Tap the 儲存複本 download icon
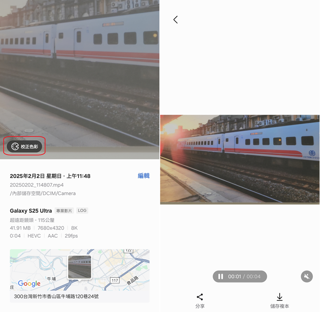The width and height of the screenshot is (320, 312). point(280,297)
